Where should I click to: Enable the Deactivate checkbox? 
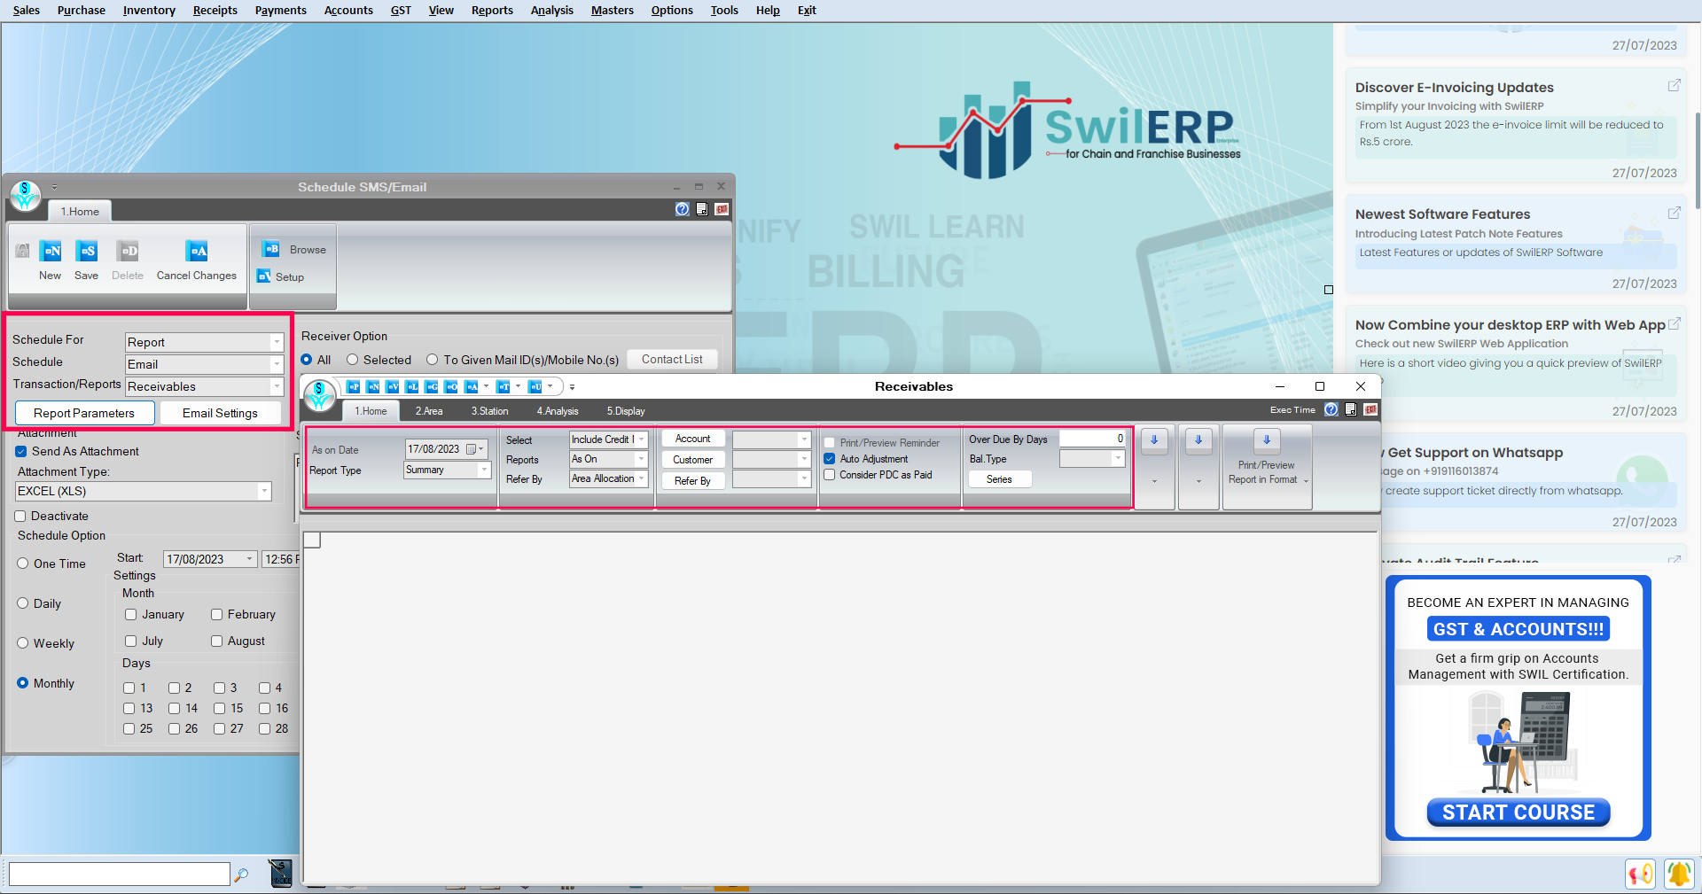(20, 516)
